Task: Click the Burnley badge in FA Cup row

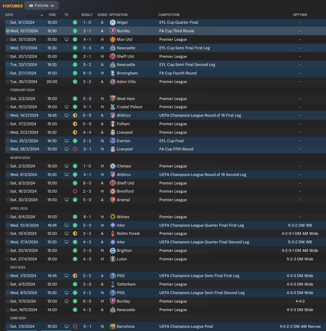Action: pos(113,31)
